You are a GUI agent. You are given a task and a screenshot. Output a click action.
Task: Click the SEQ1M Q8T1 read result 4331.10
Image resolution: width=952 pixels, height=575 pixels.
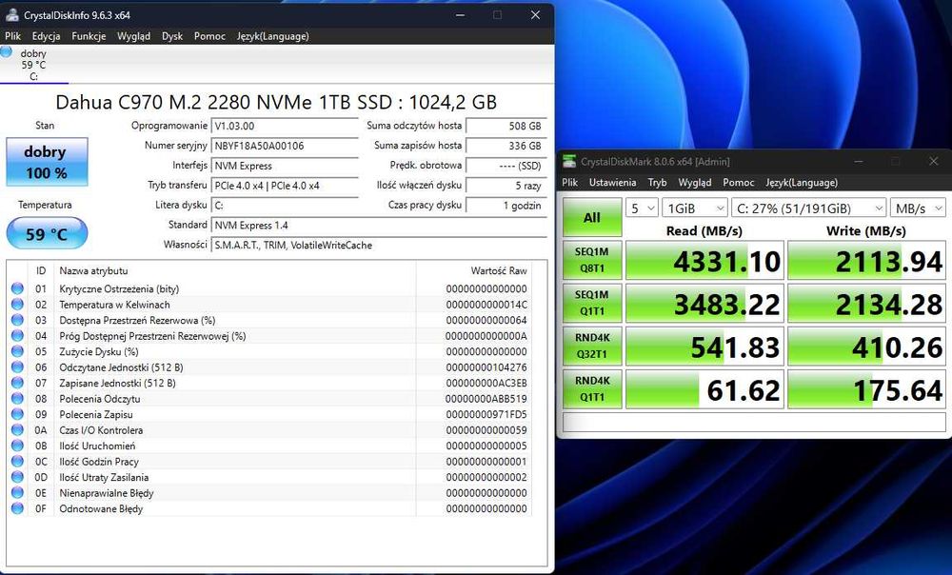click(x=704, y=261)
